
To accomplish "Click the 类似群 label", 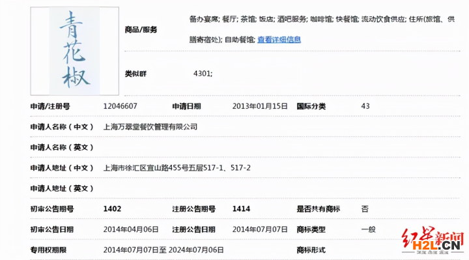I will click(x=135, y=74).
